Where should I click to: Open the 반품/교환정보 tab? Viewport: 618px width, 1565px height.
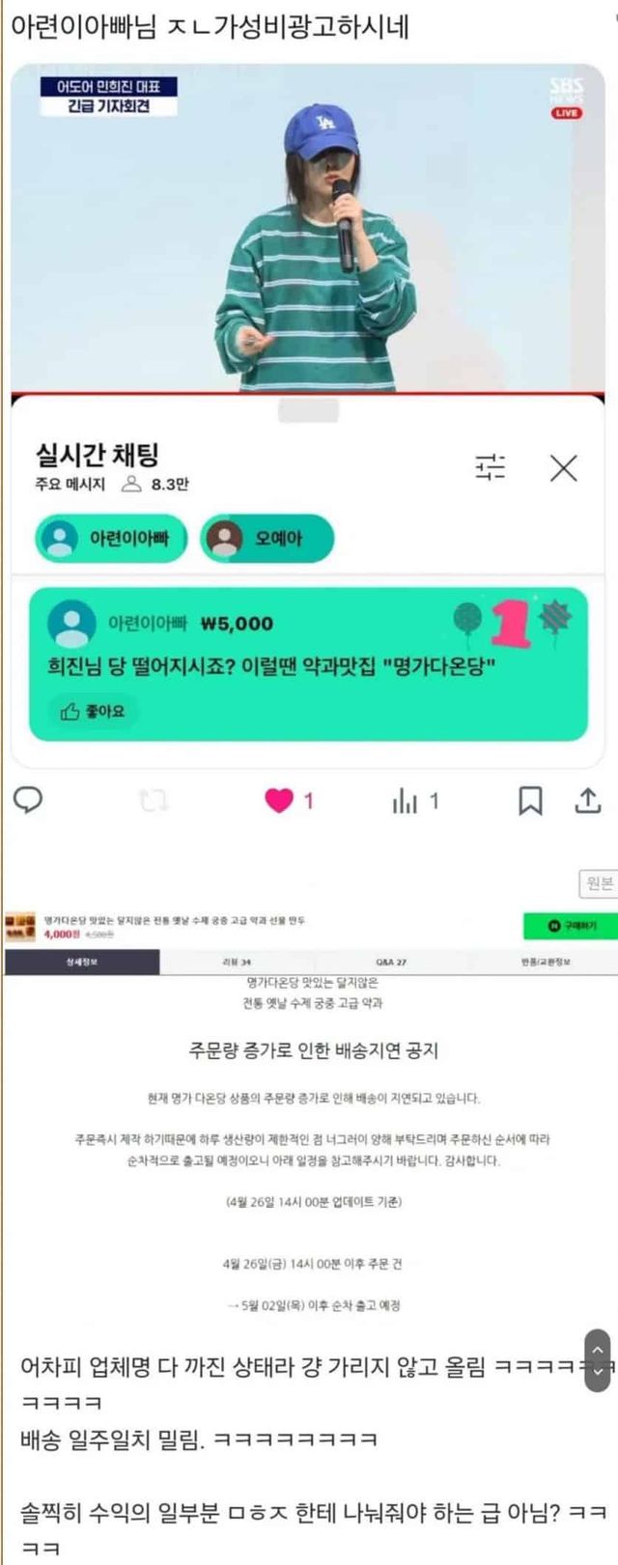point(545,962)
